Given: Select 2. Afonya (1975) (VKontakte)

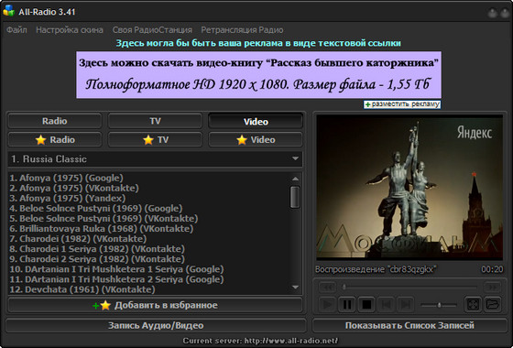Looking at the screenshot, I should (x=74, y=188).
